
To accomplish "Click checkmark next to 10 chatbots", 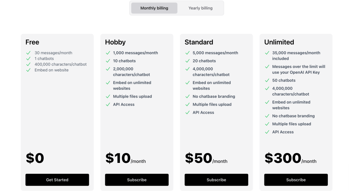I will click(x=108, y=61).
